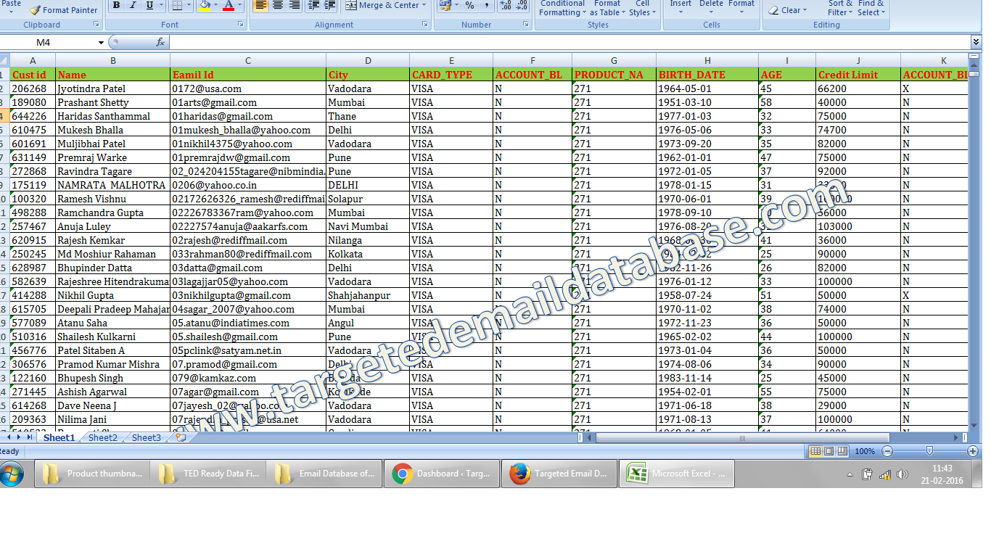Switch to the Sheet2 tab
991x557 pixels.
click(102, 438)
